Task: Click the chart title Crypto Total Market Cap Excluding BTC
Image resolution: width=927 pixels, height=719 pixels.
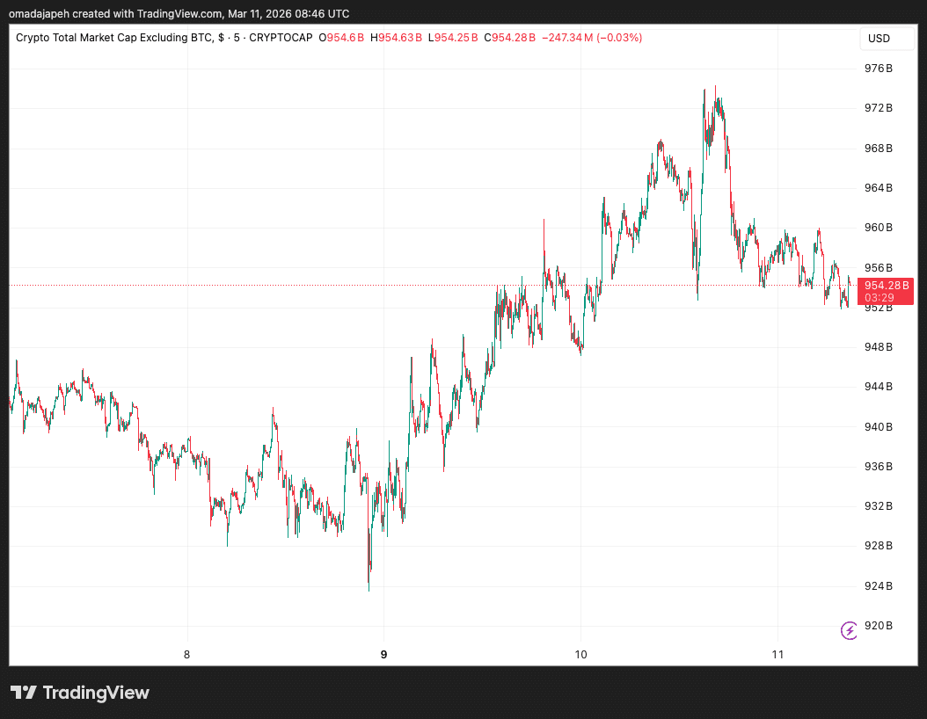Action: (x=114, y=38)
